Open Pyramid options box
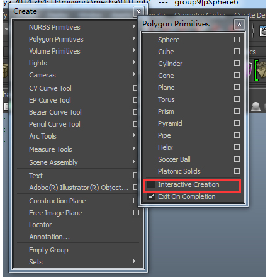The height and width of the screenshot is (277, 275). 237,123
